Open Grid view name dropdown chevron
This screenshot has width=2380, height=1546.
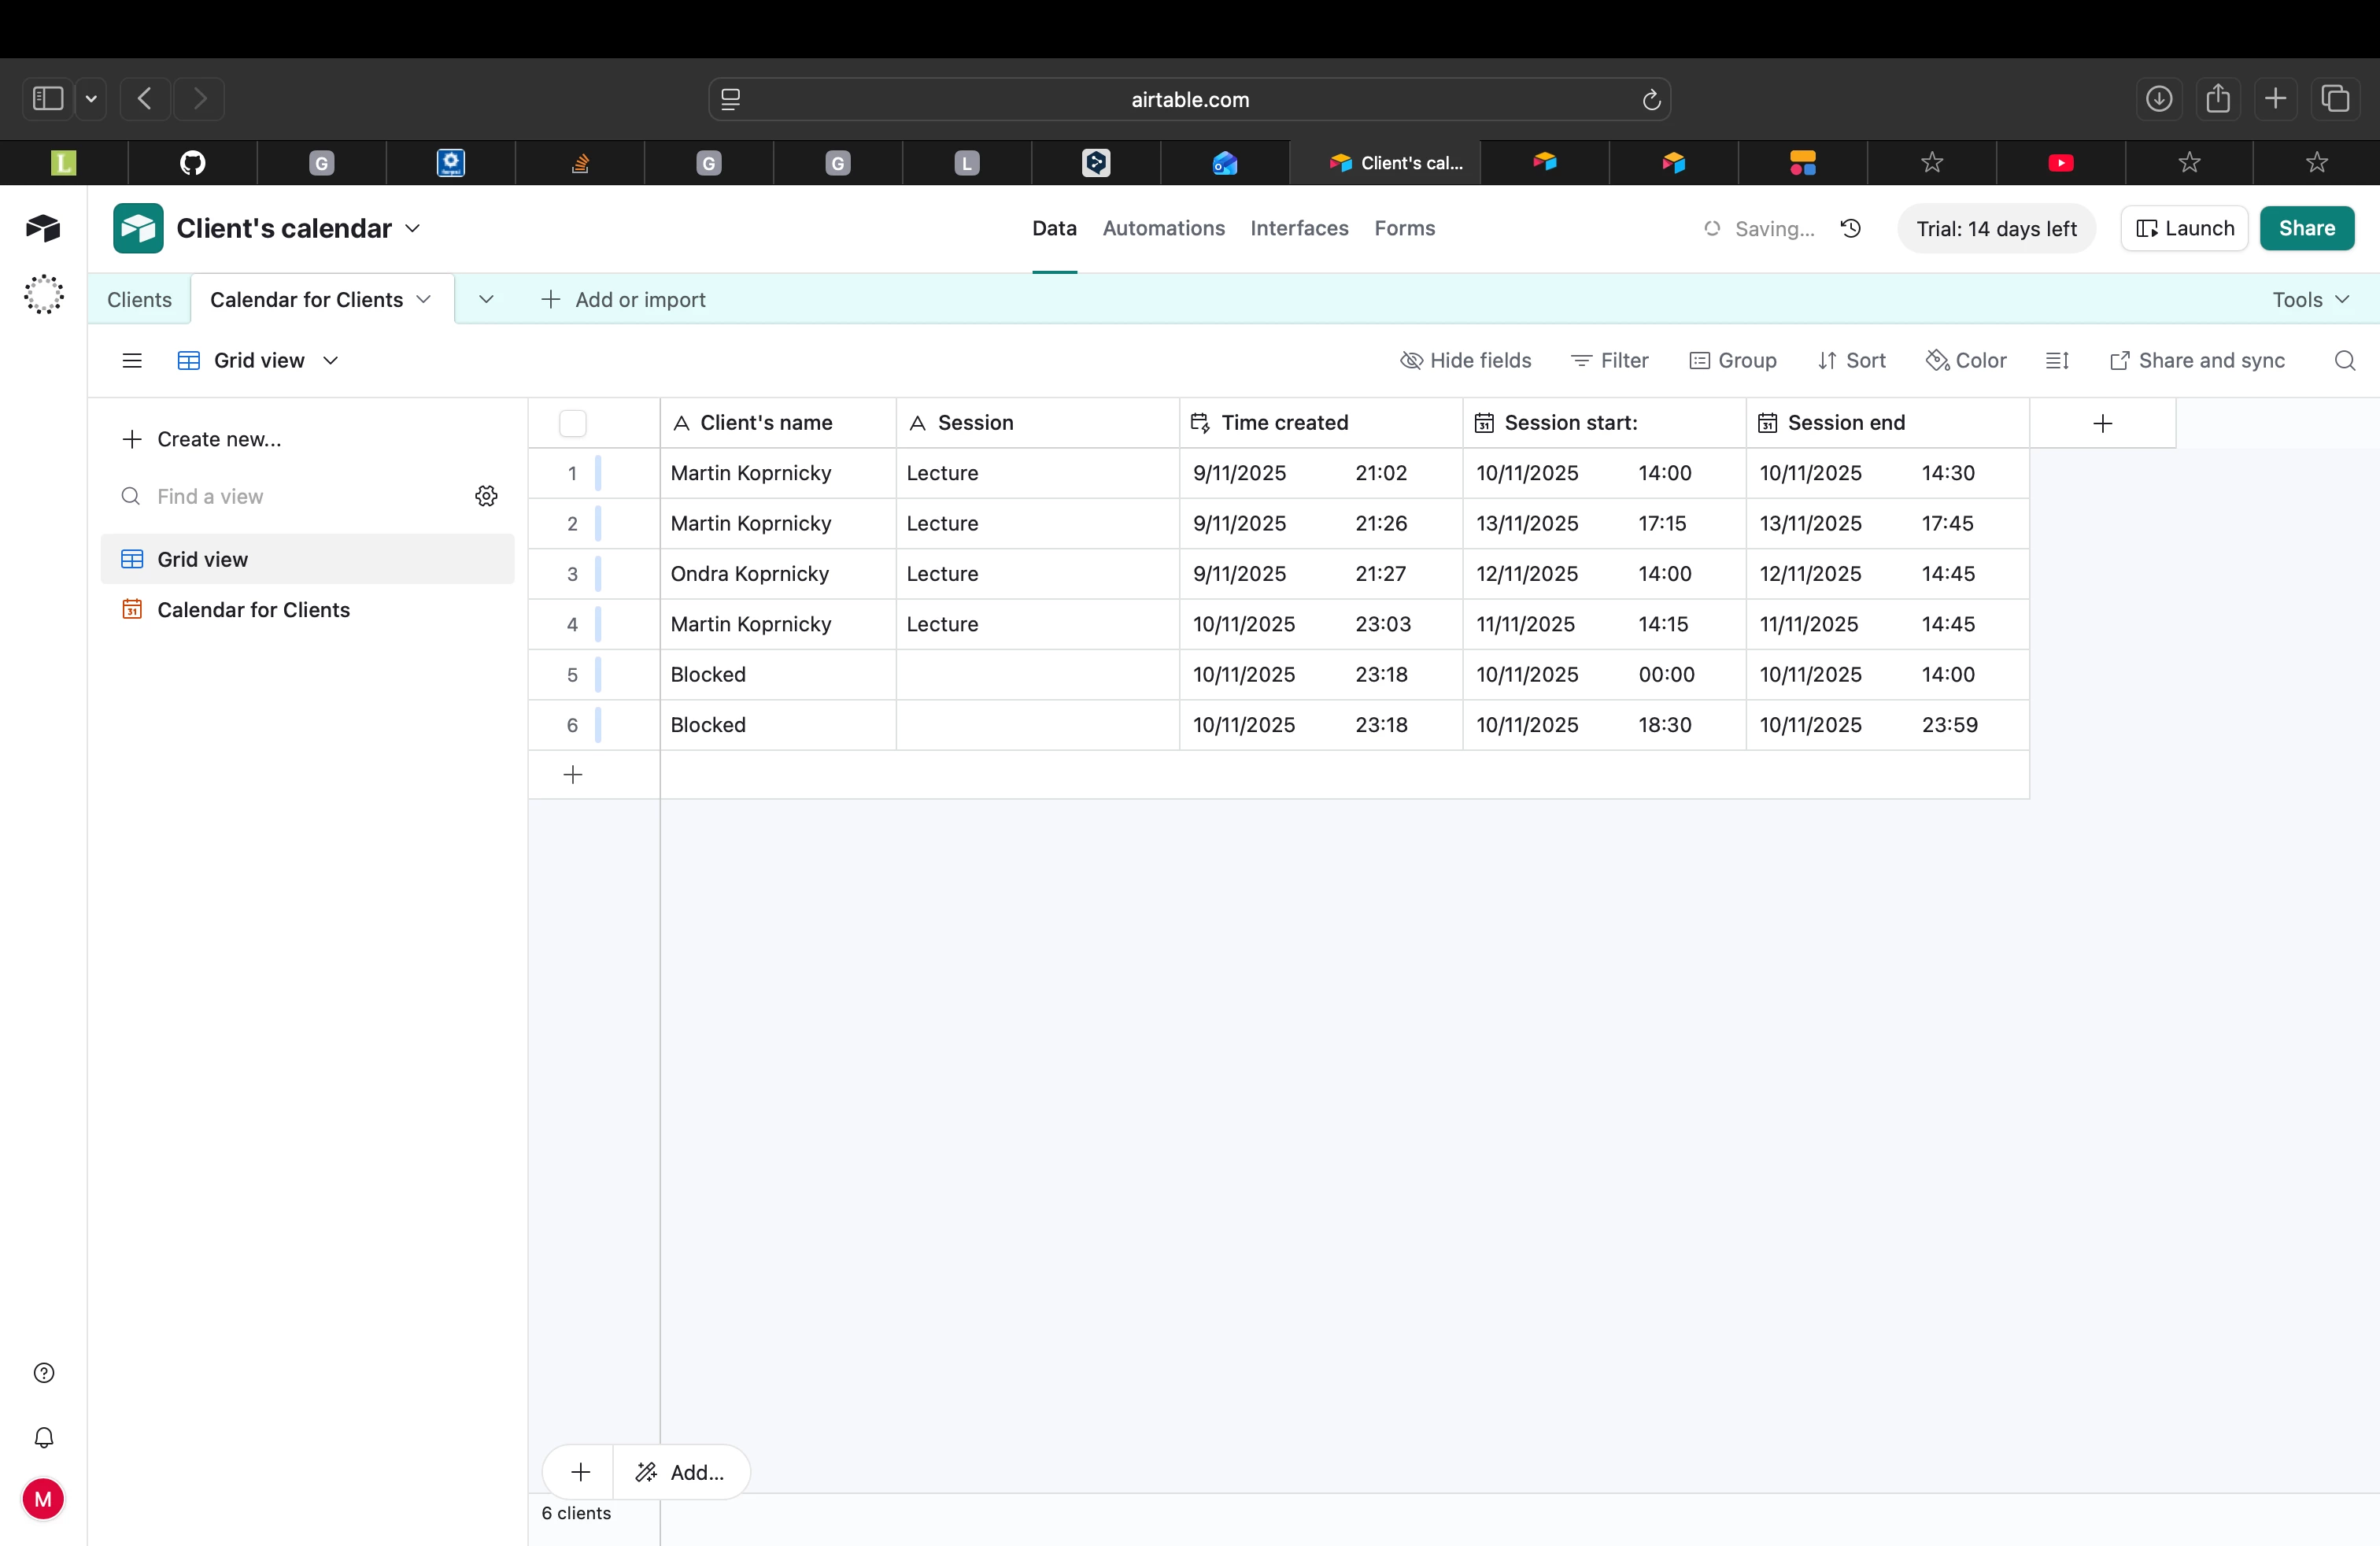[331, 361]
